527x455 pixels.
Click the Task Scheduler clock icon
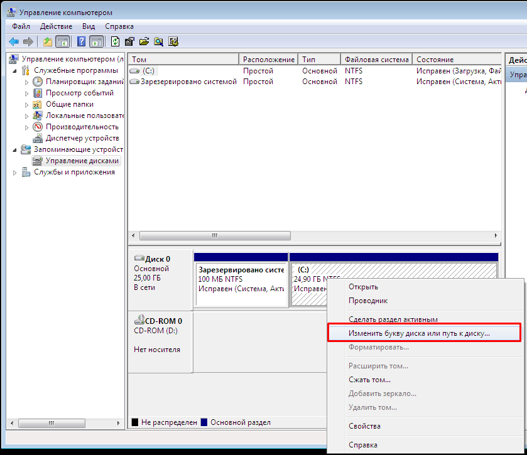(x=38, y=82)
